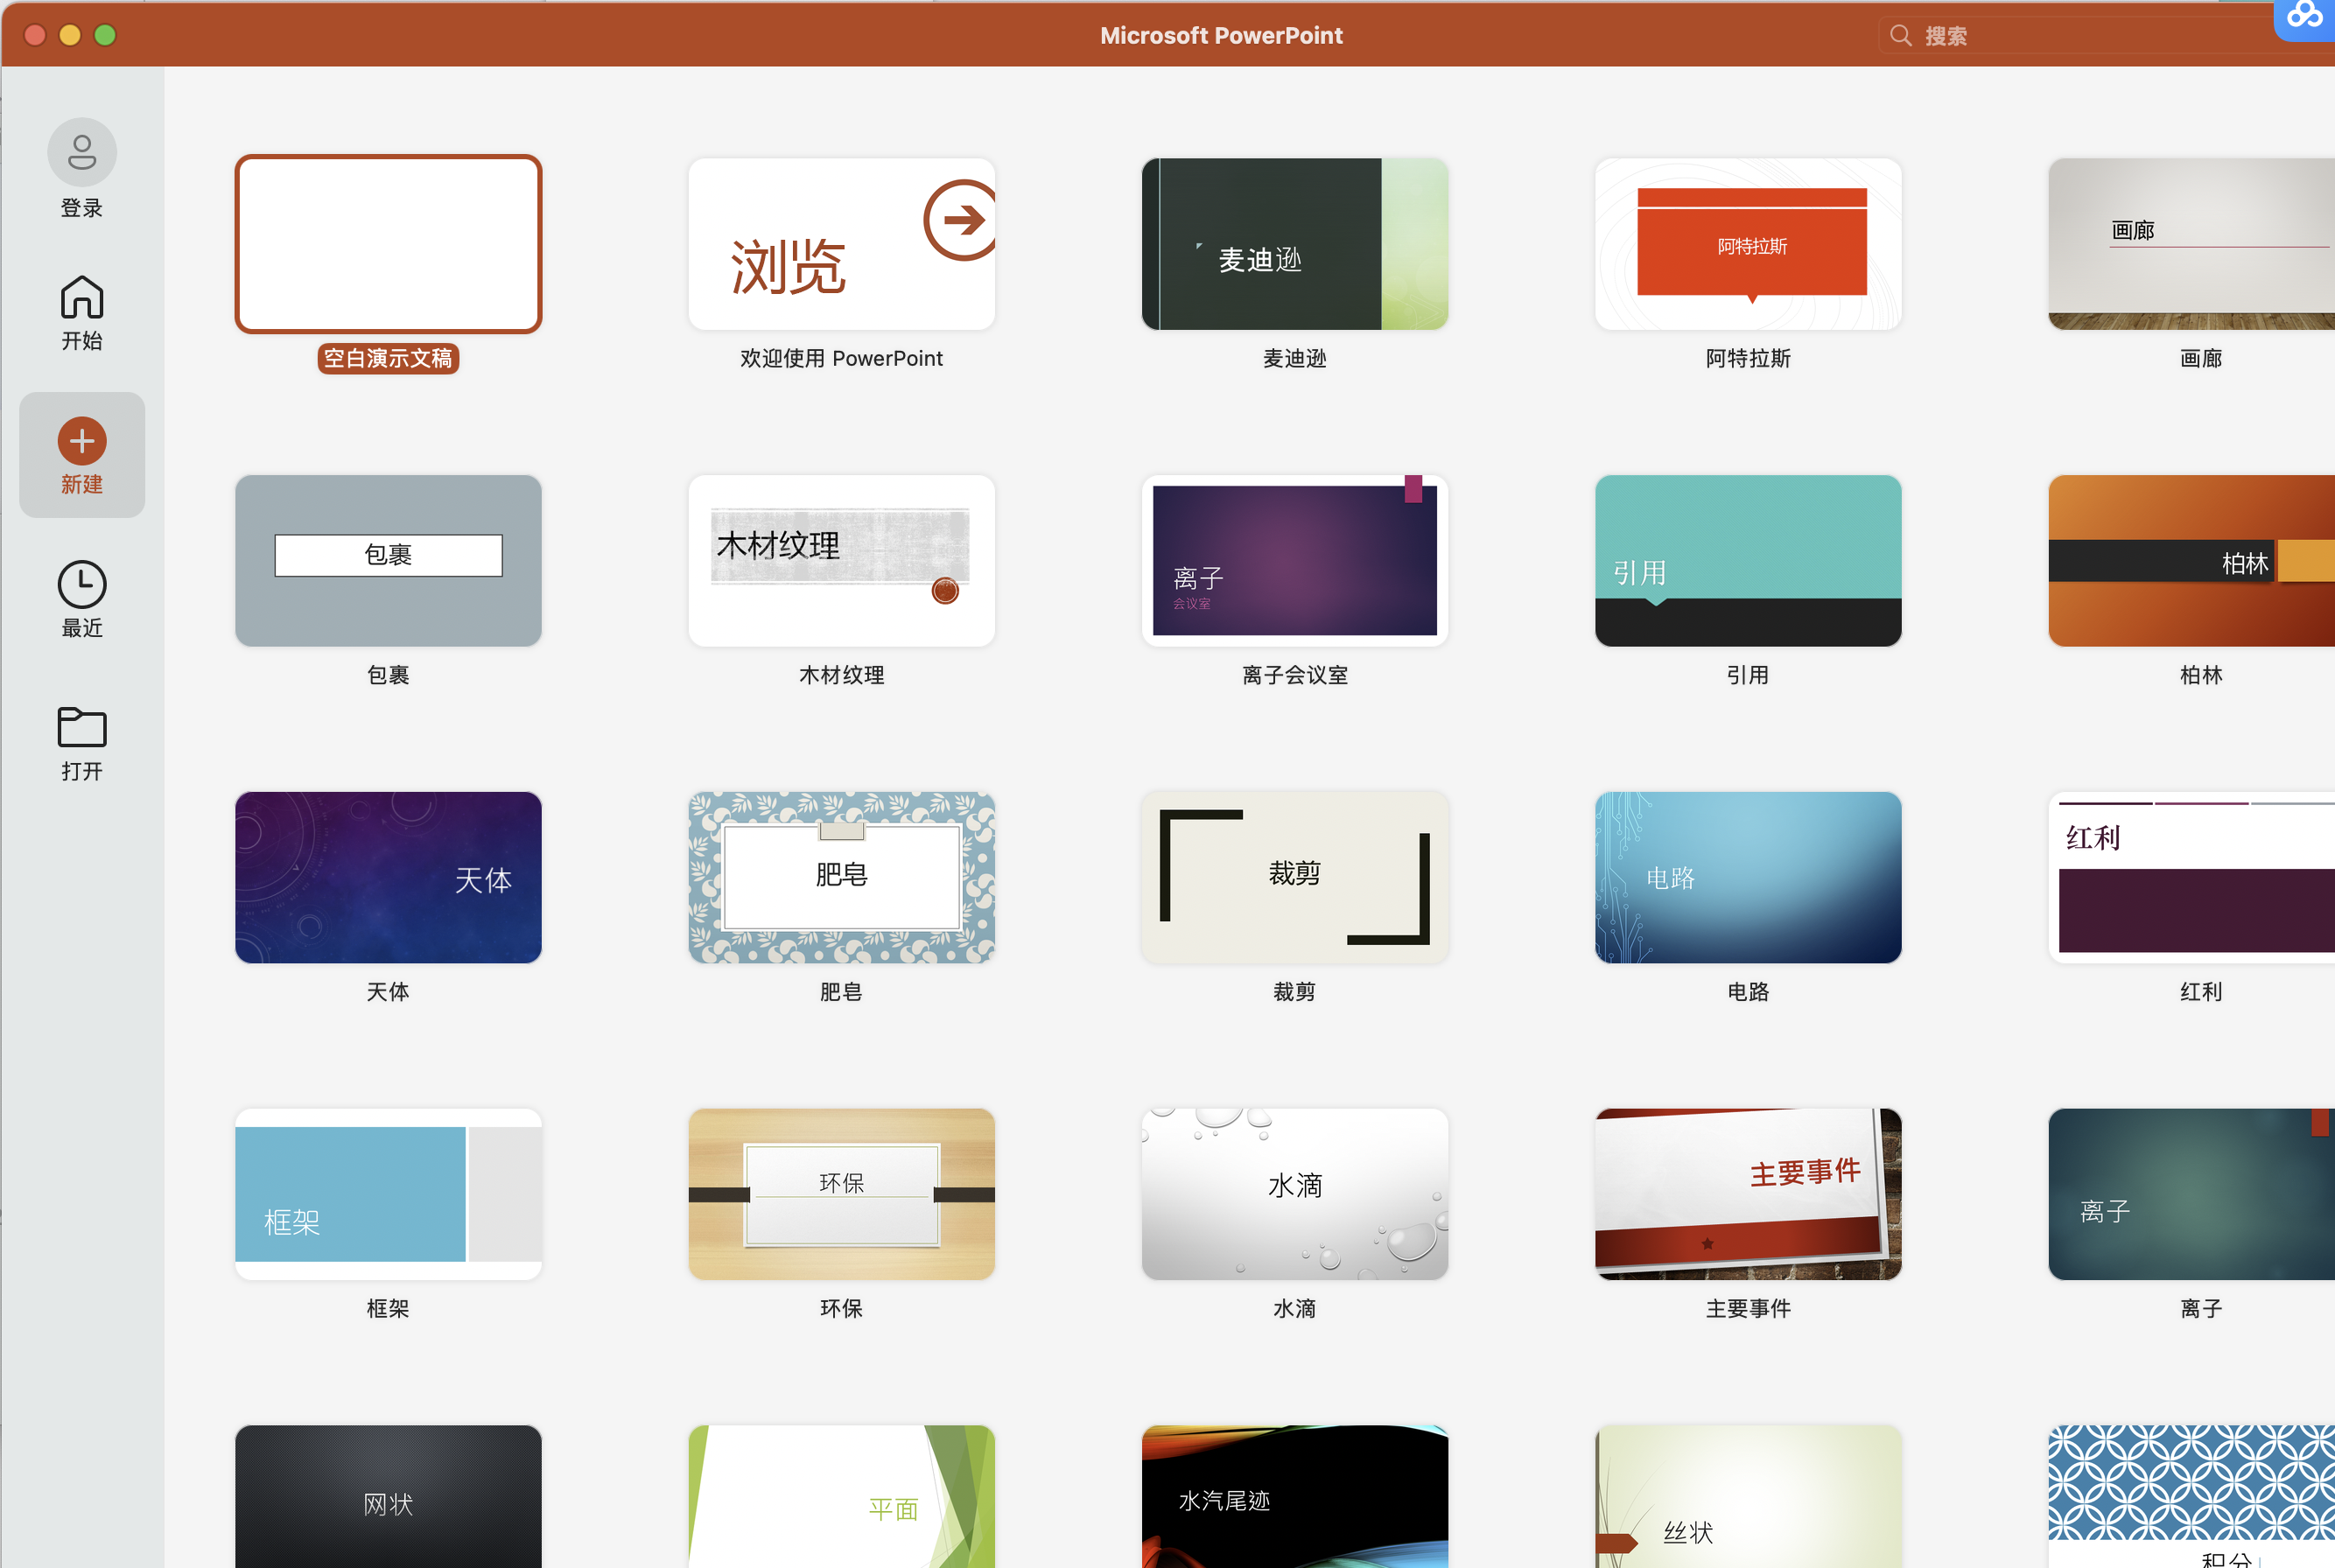Click the magnifier icon in search box
2335x1568 pixels.
click(1900, 36)
